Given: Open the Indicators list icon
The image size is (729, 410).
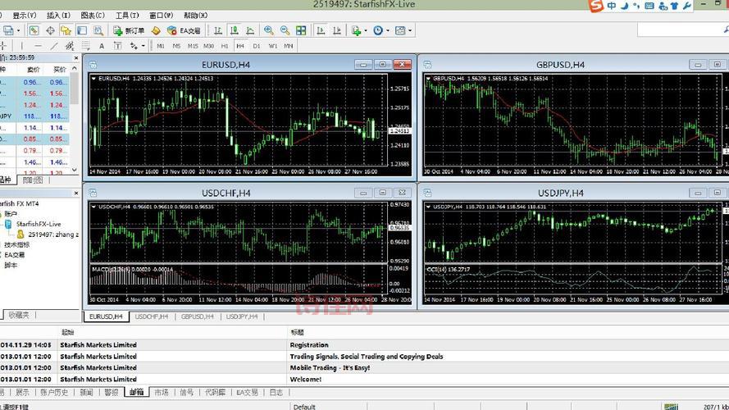Looking at the screenshot, I should tap(356, 30).
